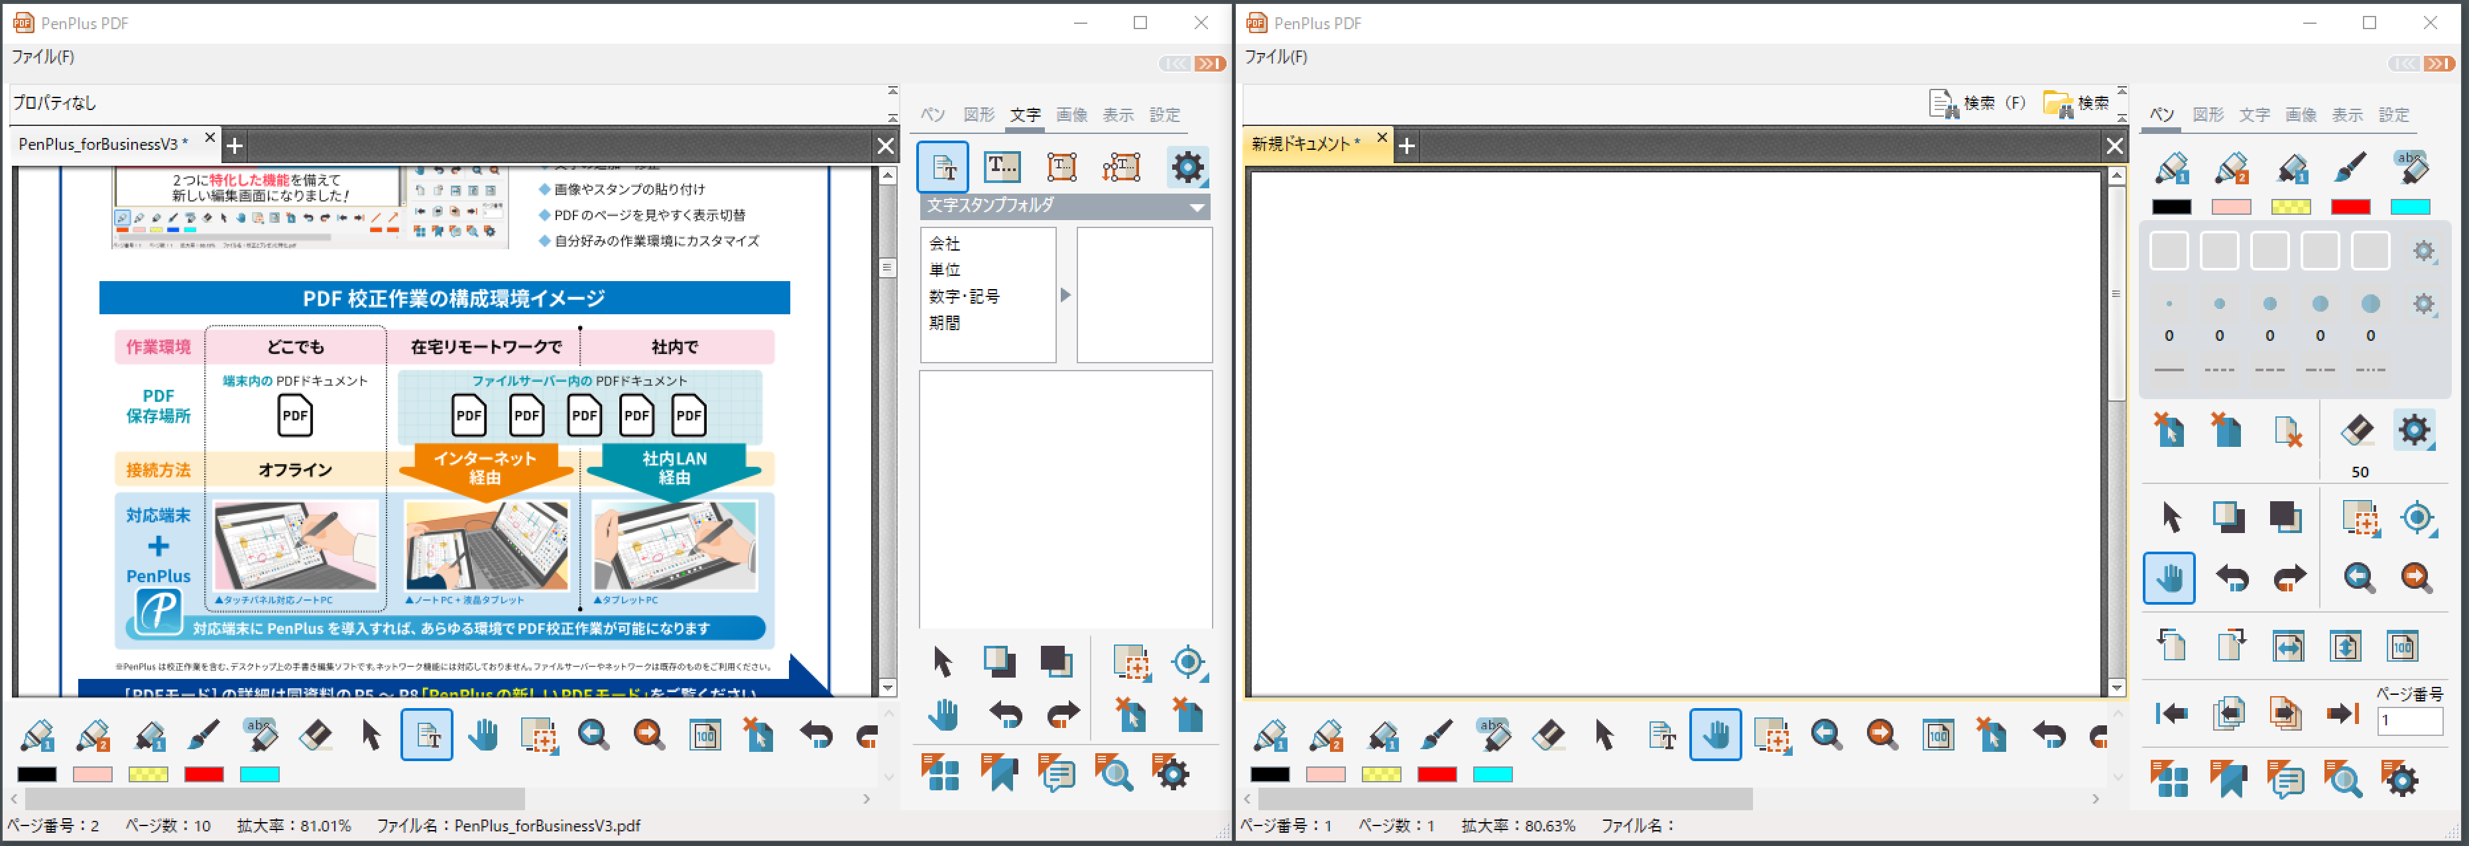The width and height of the screenshot is (2469, 846).
Task: Select solid line style
Action: 2169,369
